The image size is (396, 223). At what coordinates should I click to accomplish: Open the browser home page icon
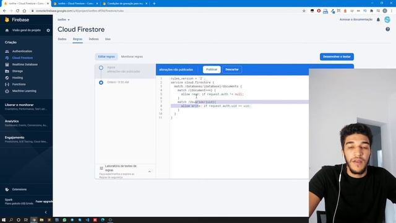point(24,11)
